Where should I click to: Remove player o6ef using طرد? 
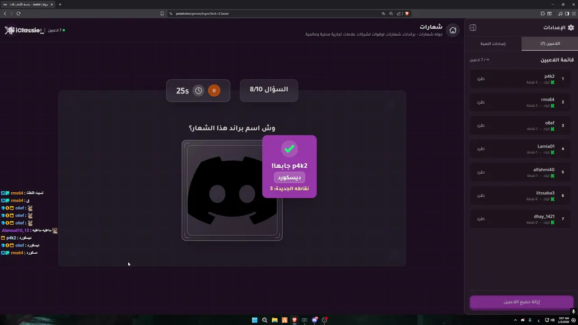[480, 125]
